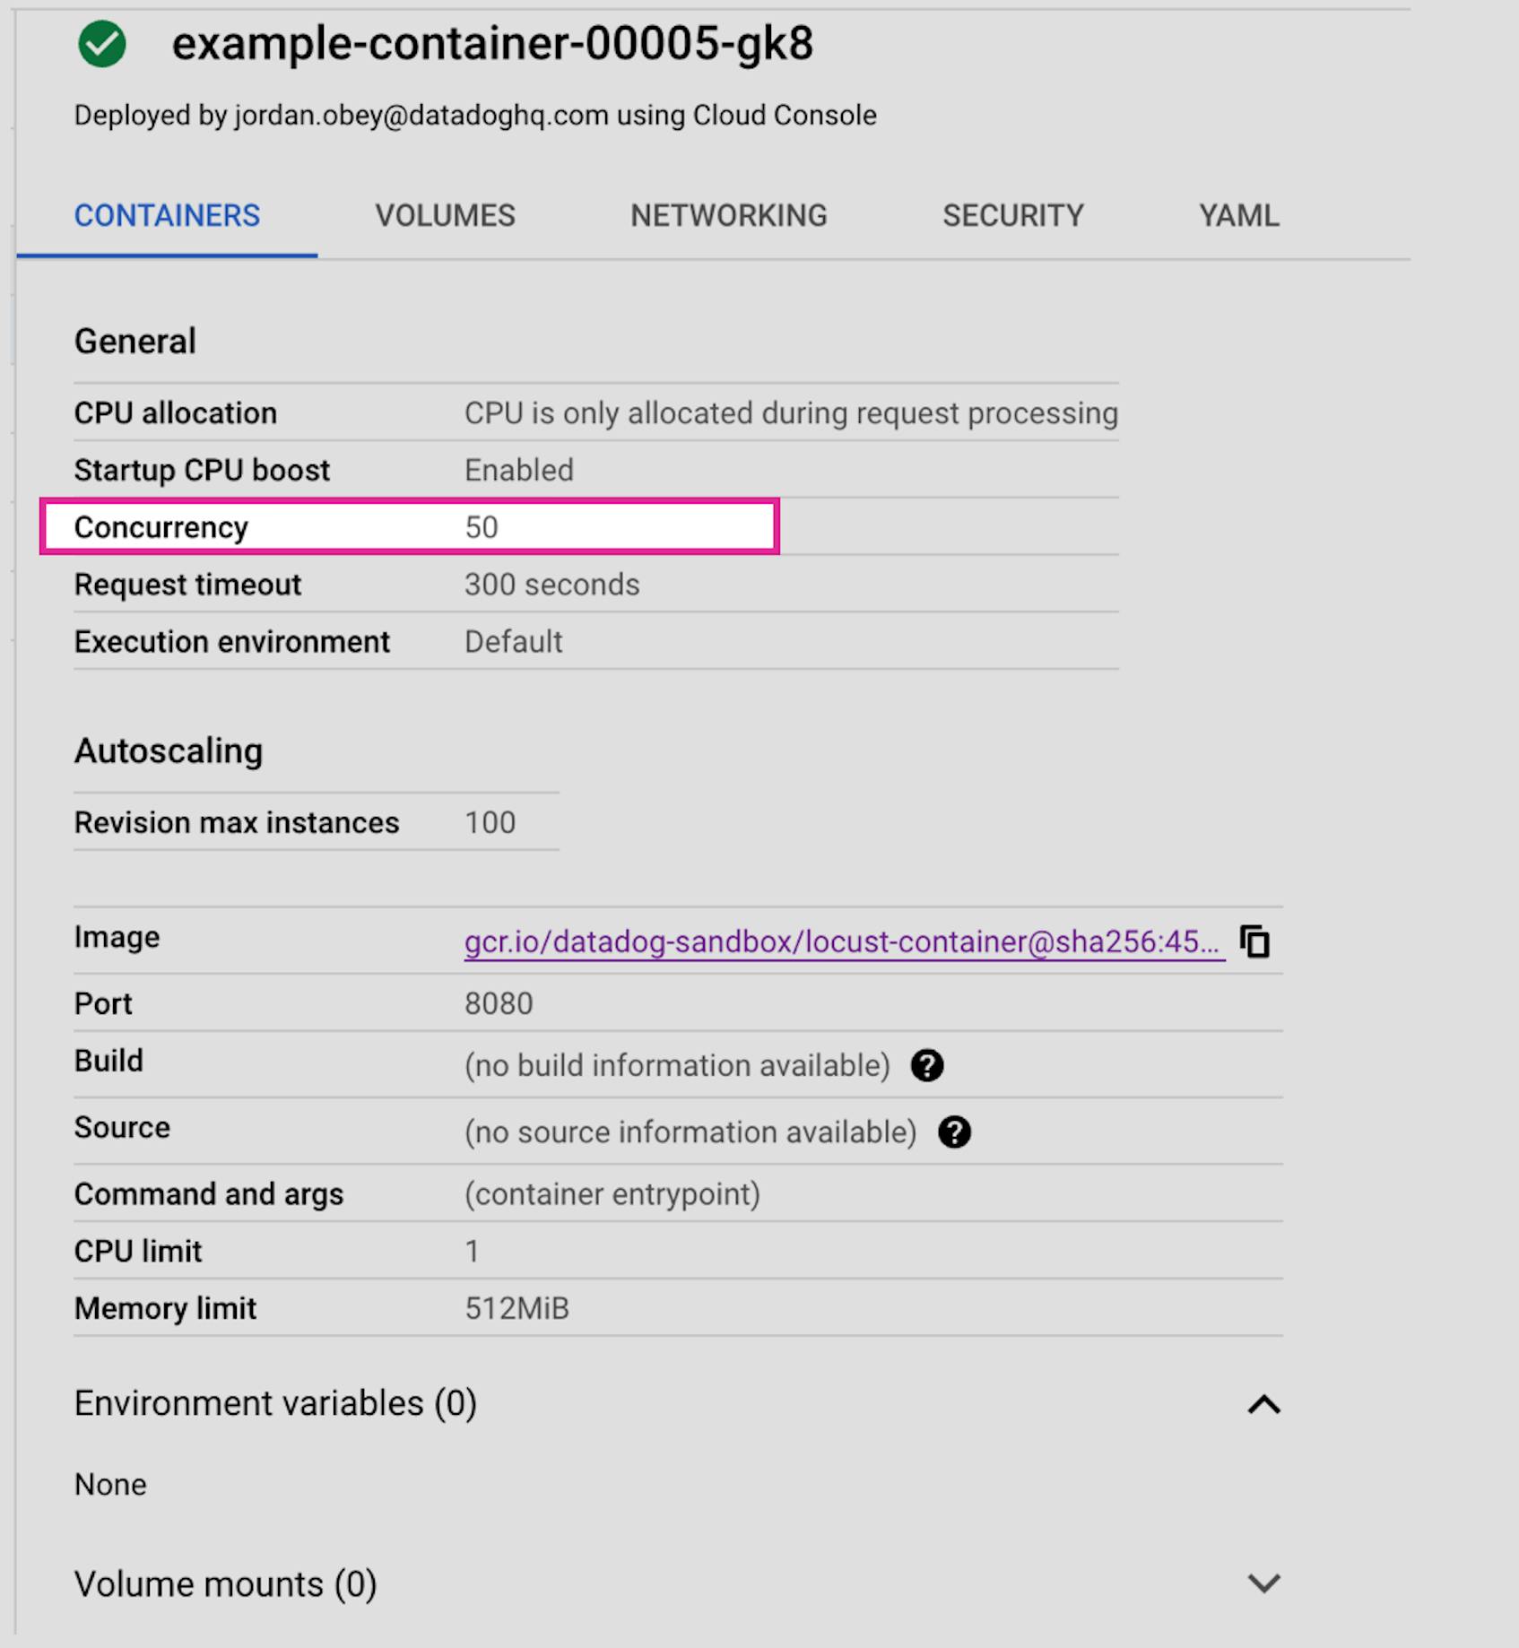Image resolution: width=1519 pixels, height=1648 pixels.
Task: View the SECURITY tab
Action: pos(1013,215)
